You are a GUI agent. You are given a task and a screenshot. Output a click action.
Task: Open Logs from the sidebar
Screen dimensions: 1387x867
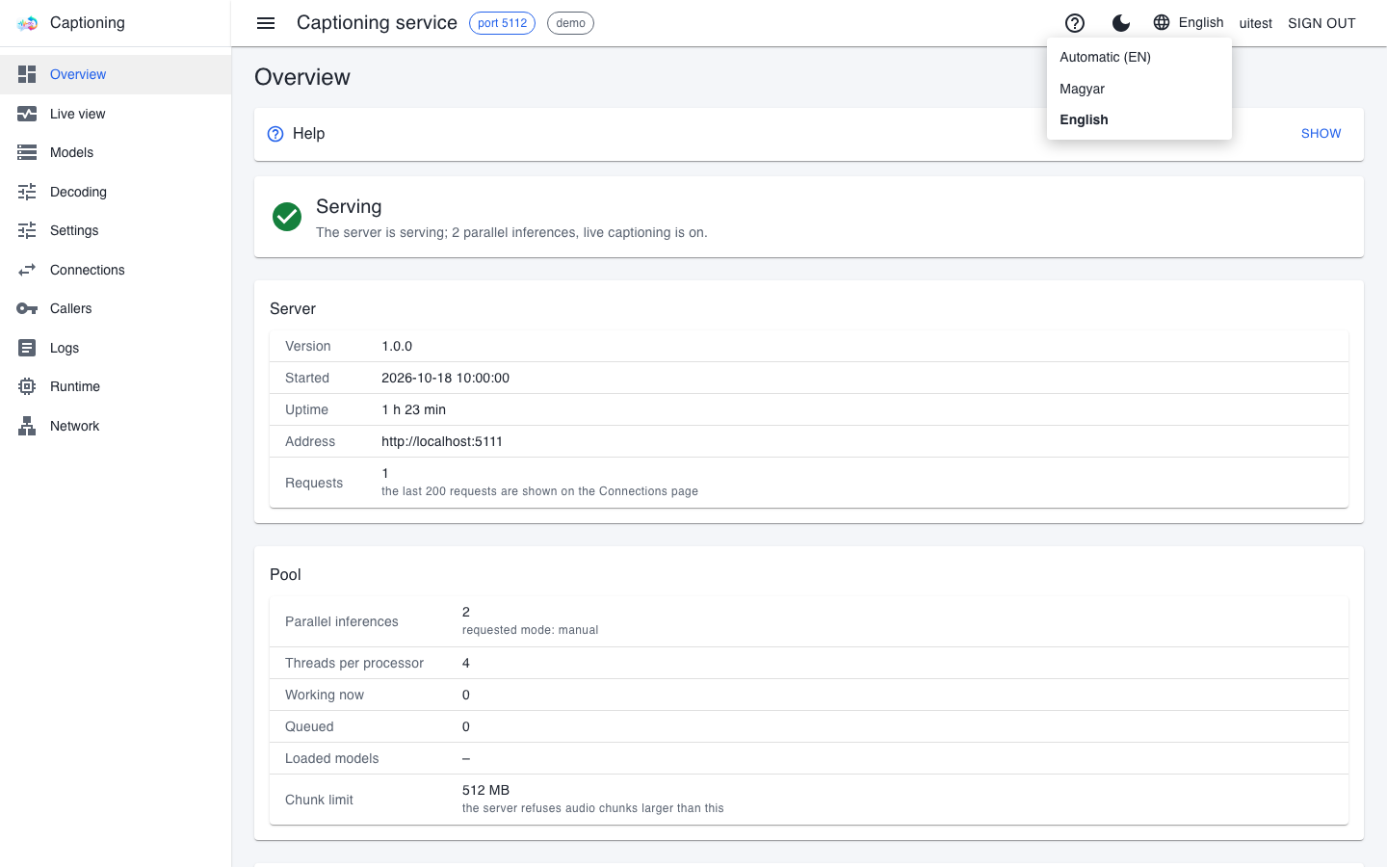pyautogui.click(x=116, y=348)
